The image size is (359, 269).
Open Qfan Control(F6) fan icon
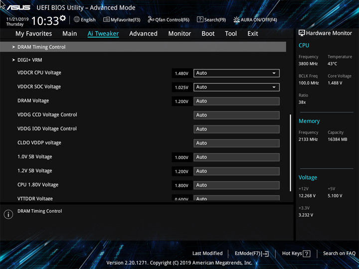tap(151, 19)
